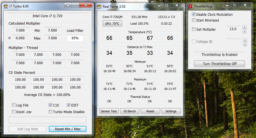Click the i7 Turbo app icon in title bar
Viewport: 256px width, 138px height.
coord(6,6)
